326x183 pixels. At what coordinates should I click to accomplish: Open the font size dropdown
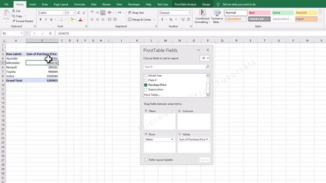pos(74,13)
